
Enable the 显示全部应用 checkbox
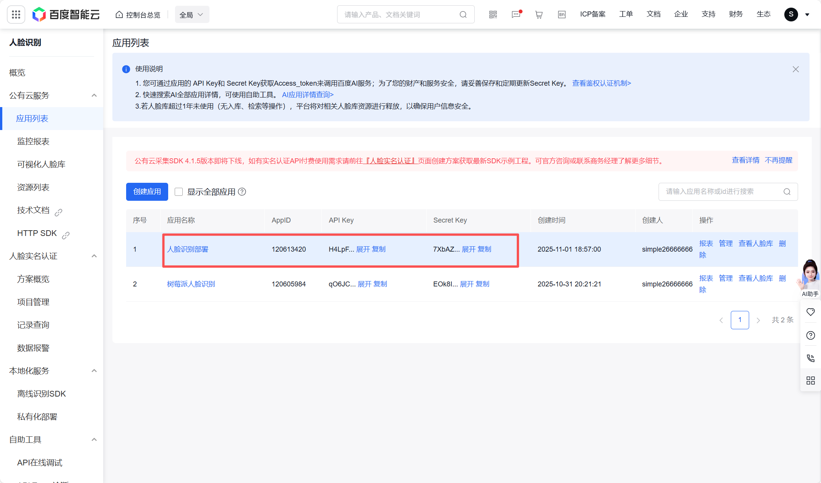pyautogui.click(x=178, y=192)
